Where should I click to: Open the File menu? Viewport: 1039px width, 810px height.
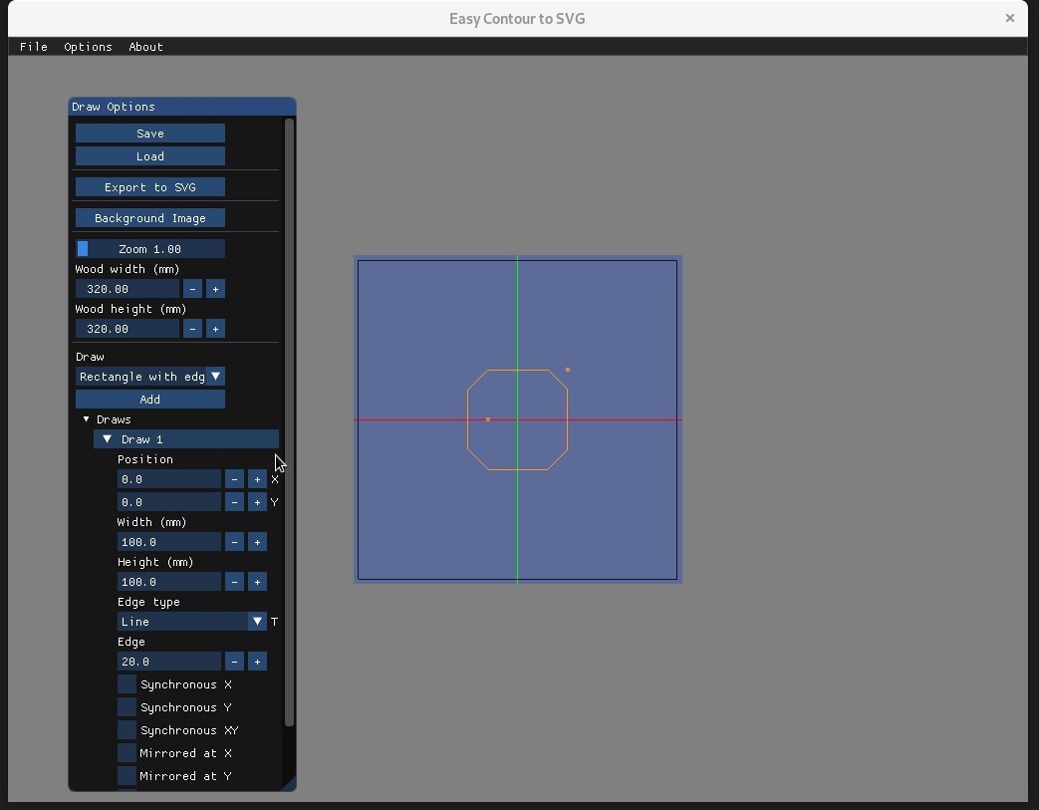33,47
